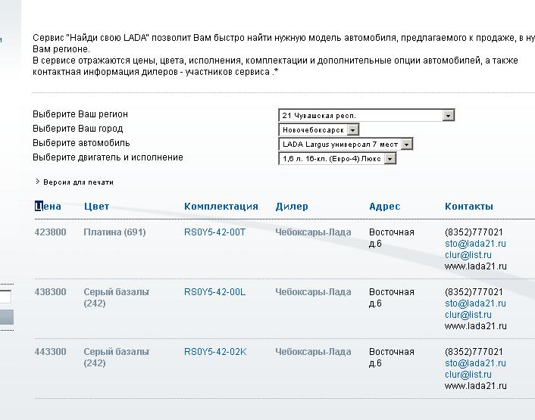The width and height of the screenshot is (535, 420).
Task: Click sto@lada21.ru email in third row
Action: click(474, 363)
